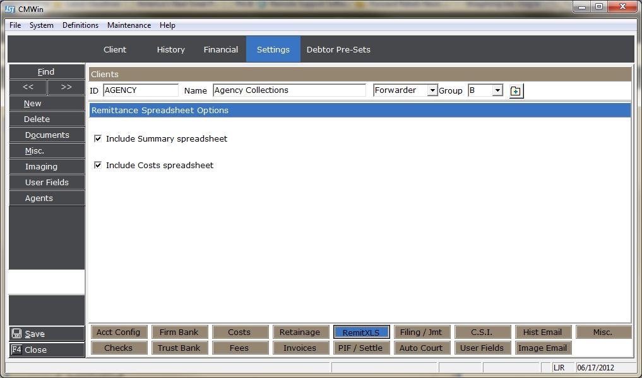The image size is (642, 378).
Task: Switch to the Financial tab
Action: [220, 49]
